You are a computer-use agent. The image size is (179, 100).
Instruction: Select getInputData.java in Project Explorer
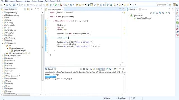[20, 51]
